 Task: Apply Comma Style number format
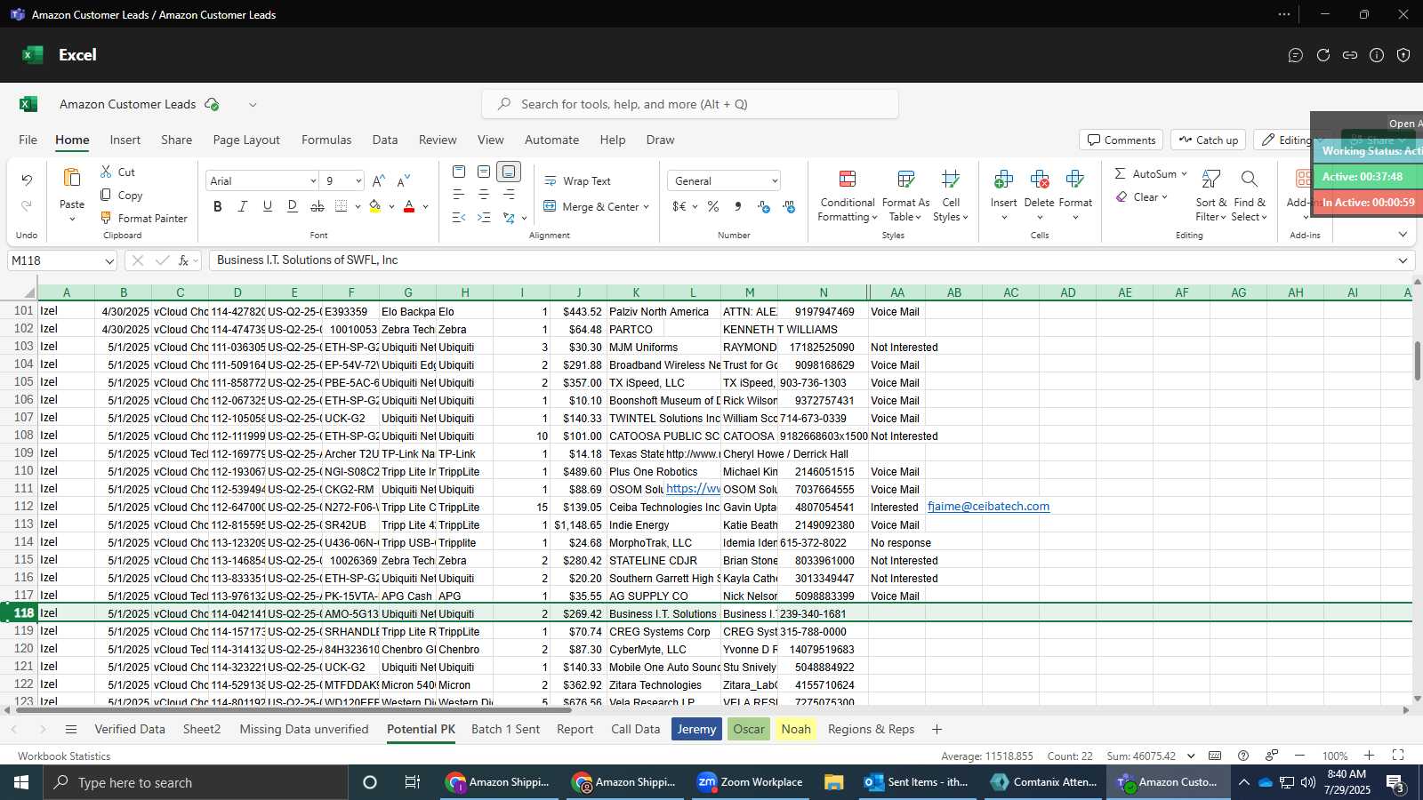tap(738, 206)
